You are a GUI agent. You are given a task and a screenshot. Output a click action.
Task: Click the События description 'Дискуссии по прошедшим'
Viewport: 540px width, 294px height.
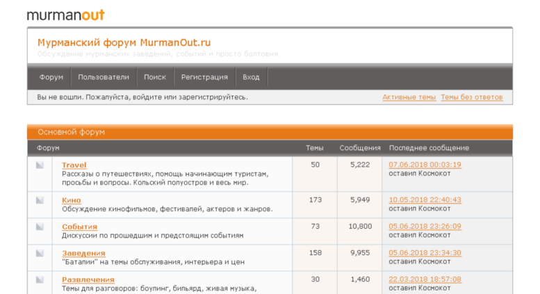click(x=153, y=236)
